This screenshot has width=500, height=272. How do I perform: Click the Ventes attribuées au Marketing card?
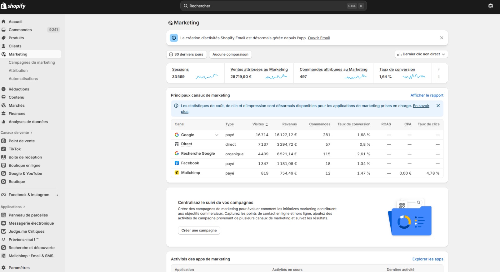[x=259, y=73]
